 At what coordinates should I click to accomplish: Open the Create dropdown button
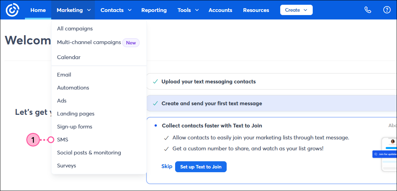point(296,10)
